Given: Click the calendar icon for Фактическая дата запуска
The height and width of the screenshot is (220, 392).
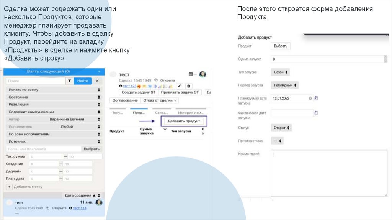Looking at the screenshot, I should 316,113.
